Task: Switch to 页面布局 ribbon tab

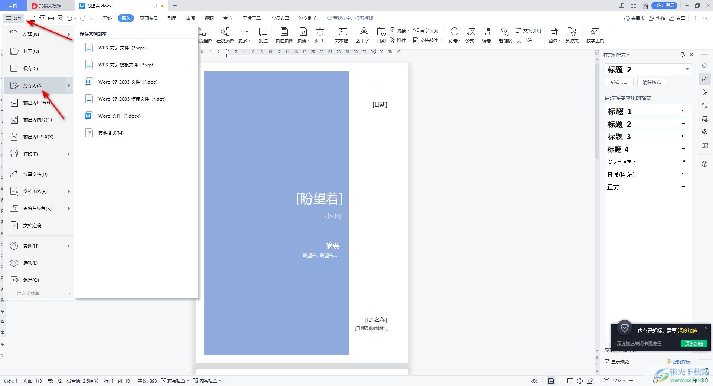Action: coord(149,18)
